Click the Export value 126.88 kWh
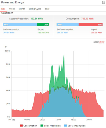106x128 pixels. 43,33
